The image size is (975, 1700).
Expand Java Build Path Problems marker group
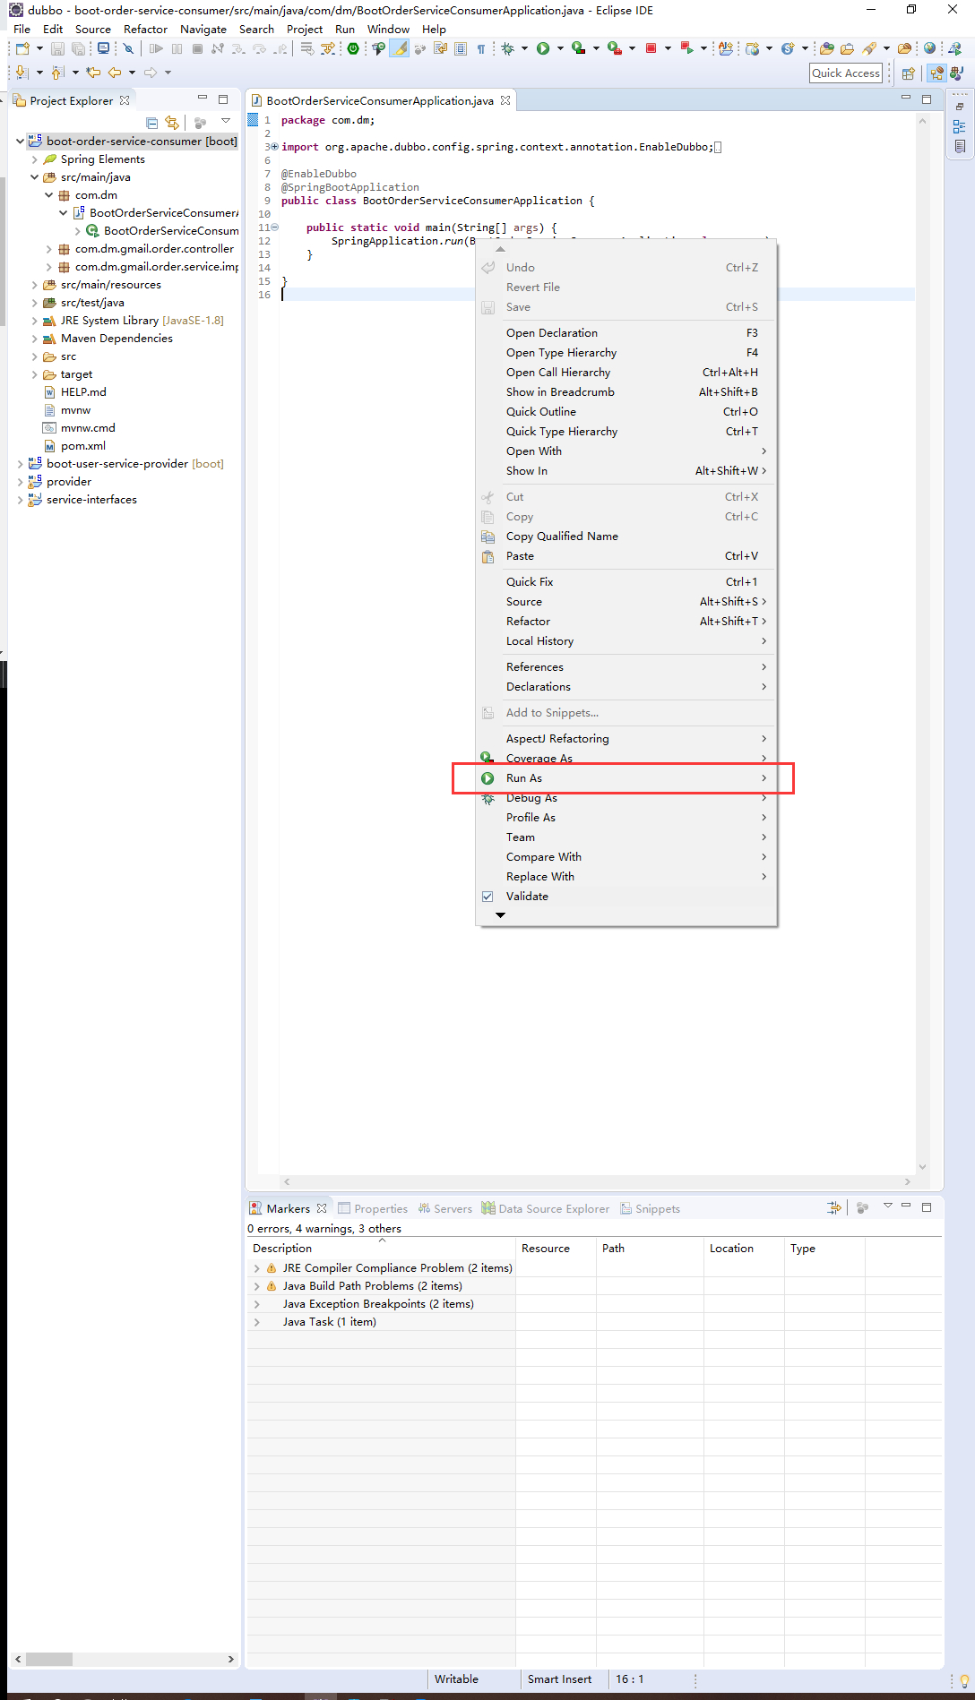pos(257,1286)
